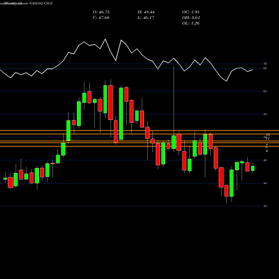Image resolution: width=279 pixels, height=279 pixels.
Task: Click the 59 price axis label
Action: click(x=265, y=114)
